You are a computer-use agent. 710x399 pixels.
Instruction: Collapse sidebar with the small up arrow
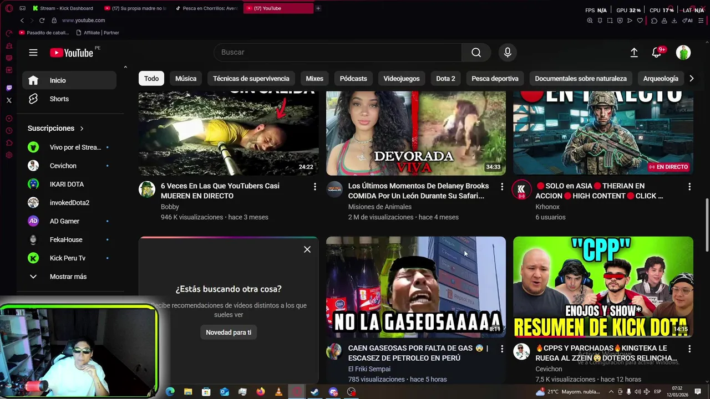tap(125, 67)
